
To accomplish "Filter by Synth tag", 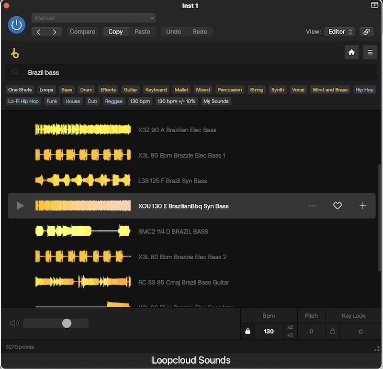I will [x=278, y=90].
